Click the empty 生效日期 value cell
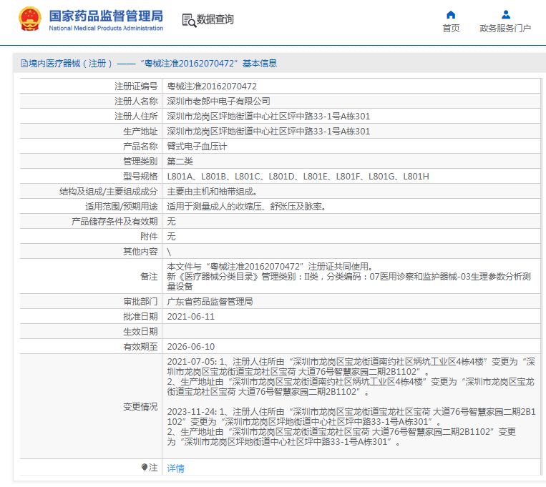 point(351,331)
